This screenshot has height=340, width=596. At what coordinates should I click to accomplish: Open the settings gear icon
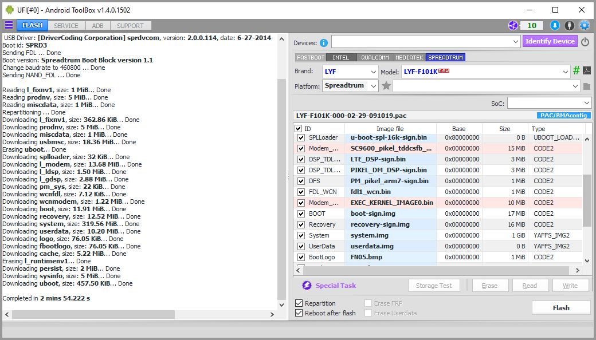click(584, 25)
